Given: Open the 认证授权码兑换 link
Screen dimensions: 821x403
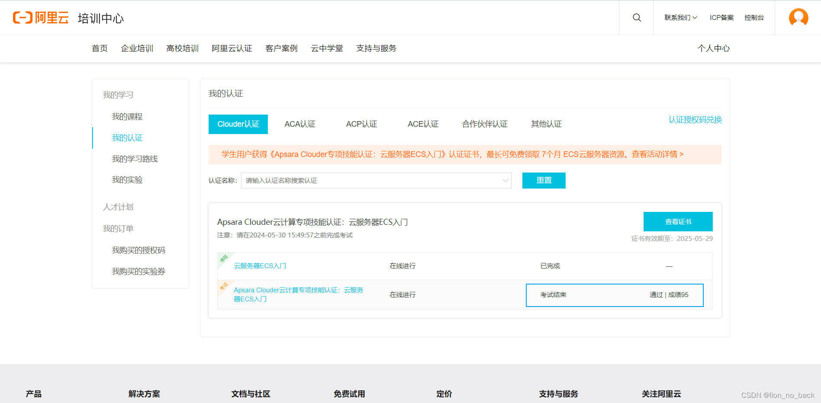Looking at the screenshot, I should pos(695,120).
